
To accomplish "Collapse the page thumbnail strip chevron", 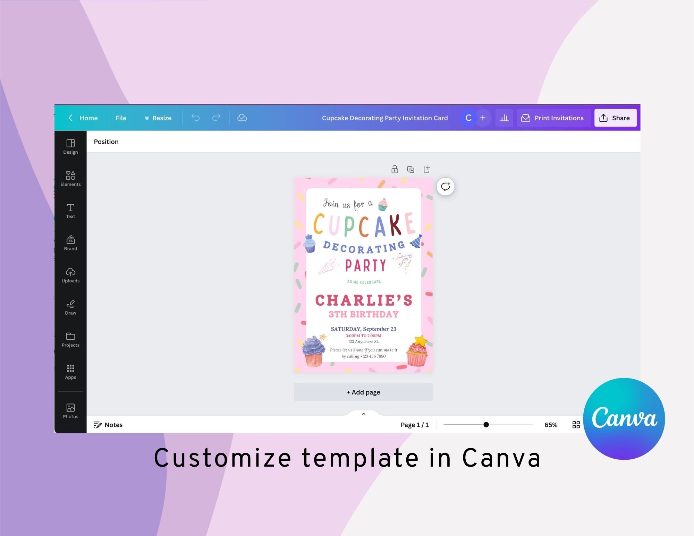I will pyautogui.click(x=363, y=414).
